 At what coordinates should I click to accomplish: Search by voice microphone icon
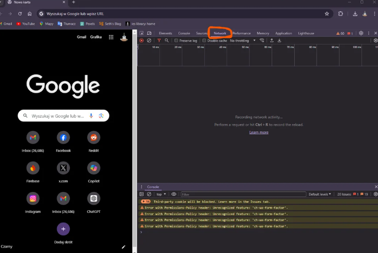pos(91,116)
